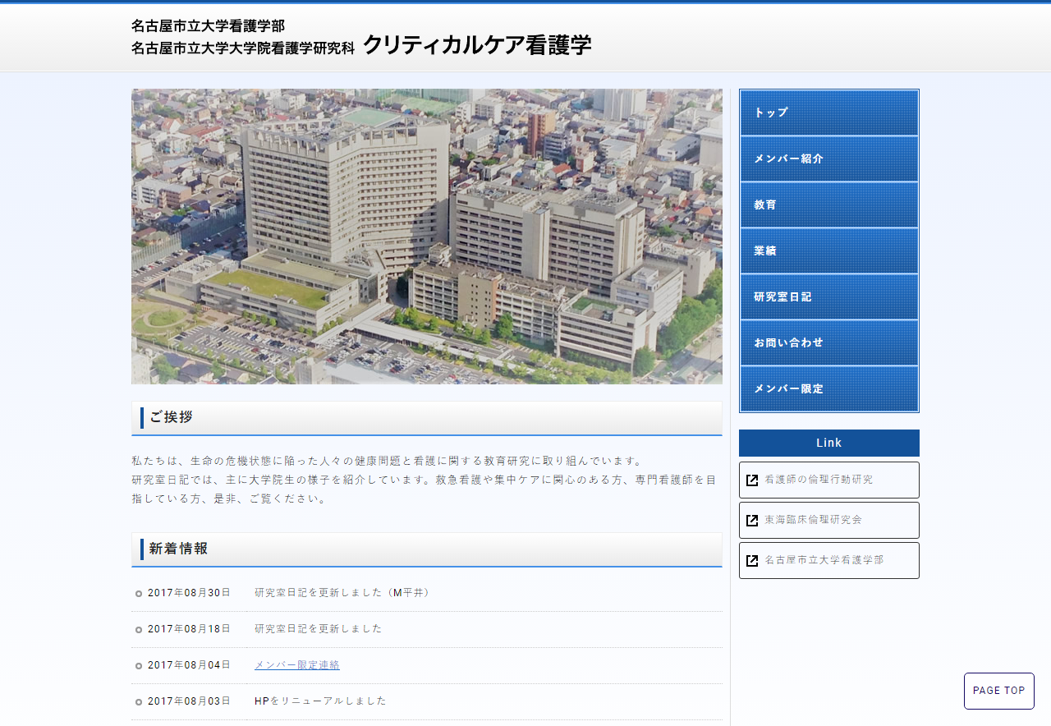Click the external-link icon beside 名古屋市立大学看護学部
The image size is (1051, 726).
(752, 561)
